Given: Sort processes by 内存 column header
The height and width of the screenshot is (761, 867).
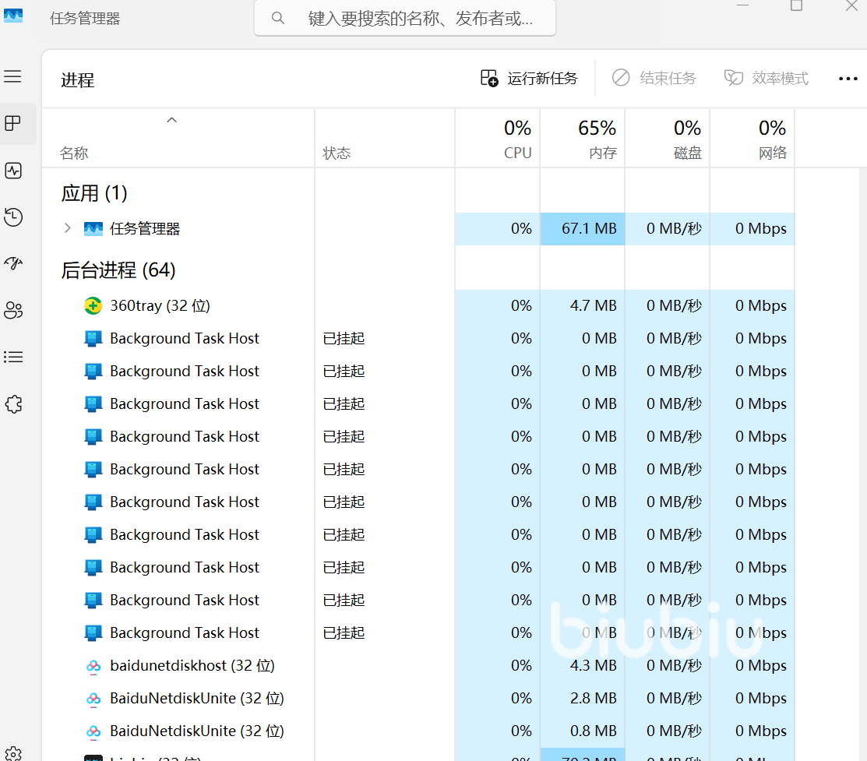Looking at the screenshot, I should [583, 139].
